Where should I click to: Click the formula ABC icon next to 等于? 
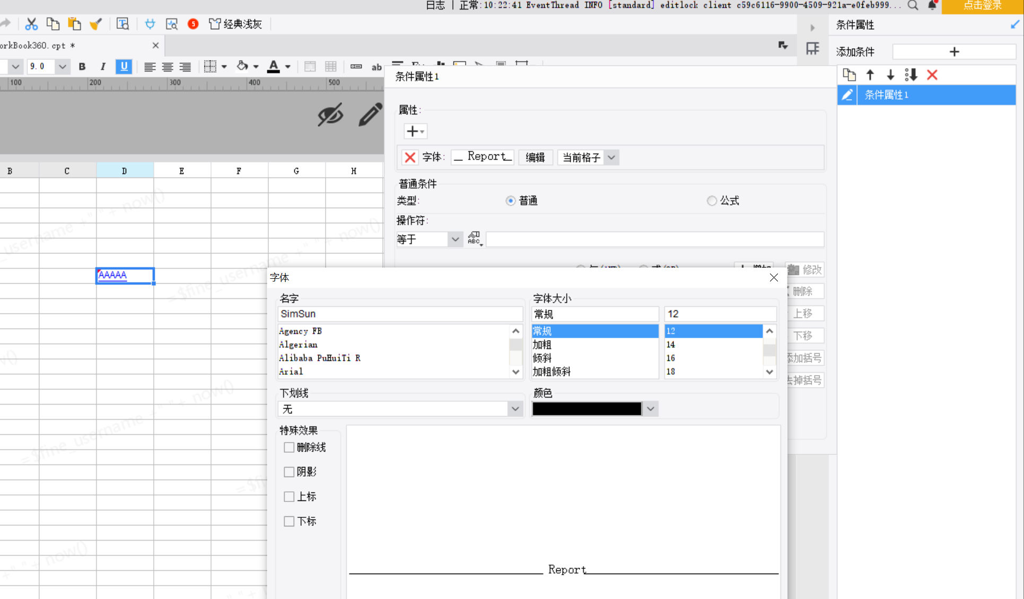[474, 239]
